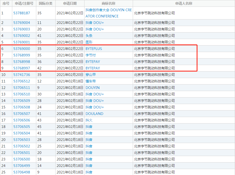Open application number 53768997
Screen dimensions: 235x175
pos(22,68)
